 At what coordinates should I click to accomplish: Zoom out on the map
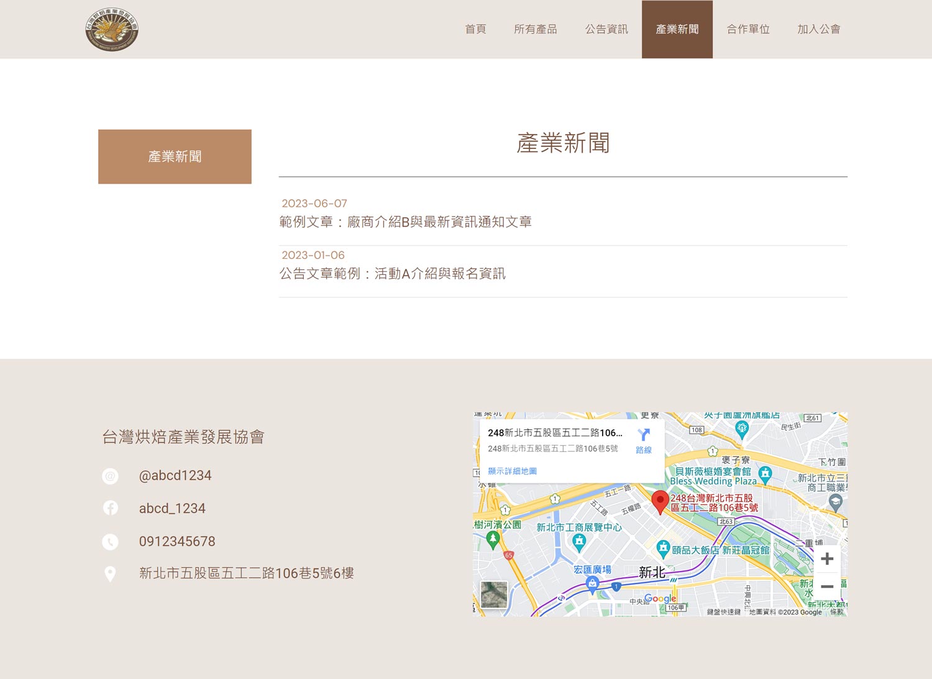[827, 587]
